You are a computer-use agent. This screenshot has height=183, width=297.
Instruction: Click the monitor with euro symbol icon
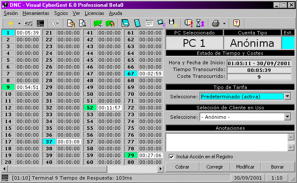pos(161,23)
